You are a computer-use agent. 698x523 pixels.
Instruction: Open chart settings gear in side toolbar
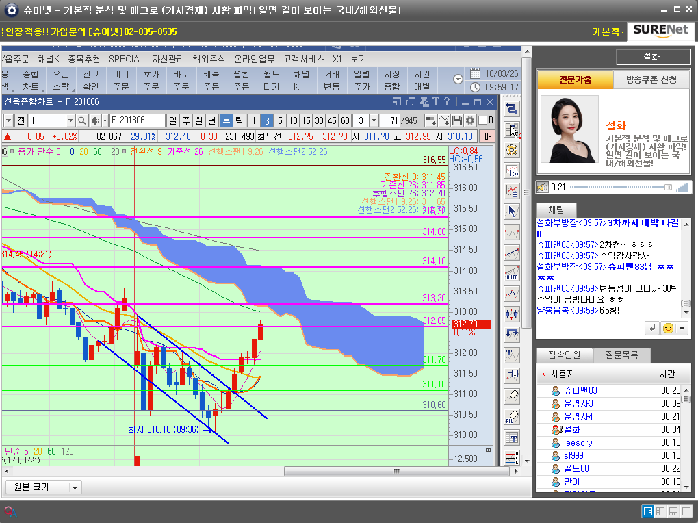pyautogui.click(x=511, y=150)
